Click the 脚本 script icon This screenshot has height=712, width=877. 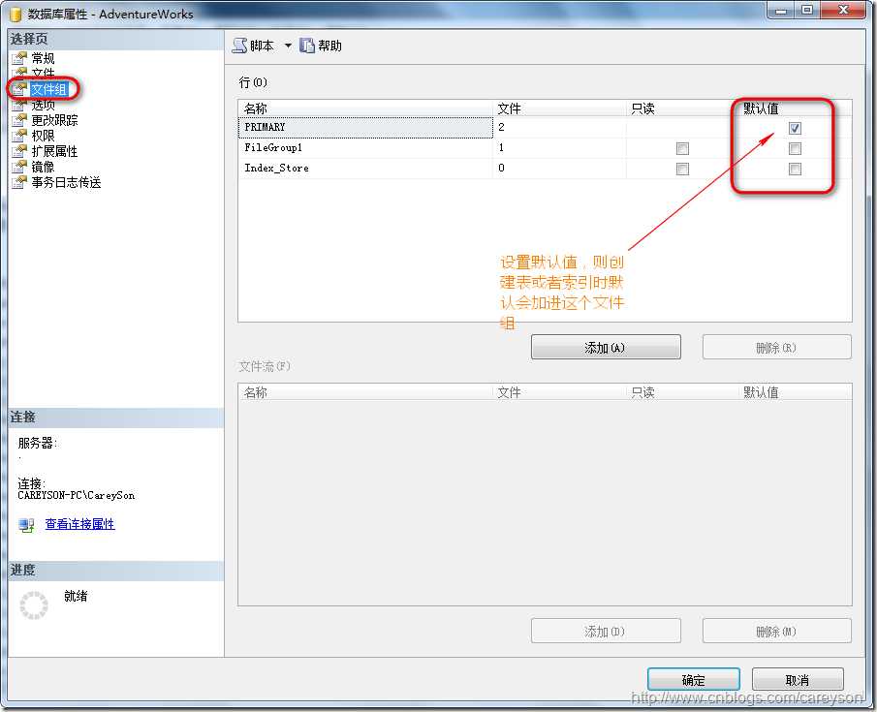click(239, 46)
